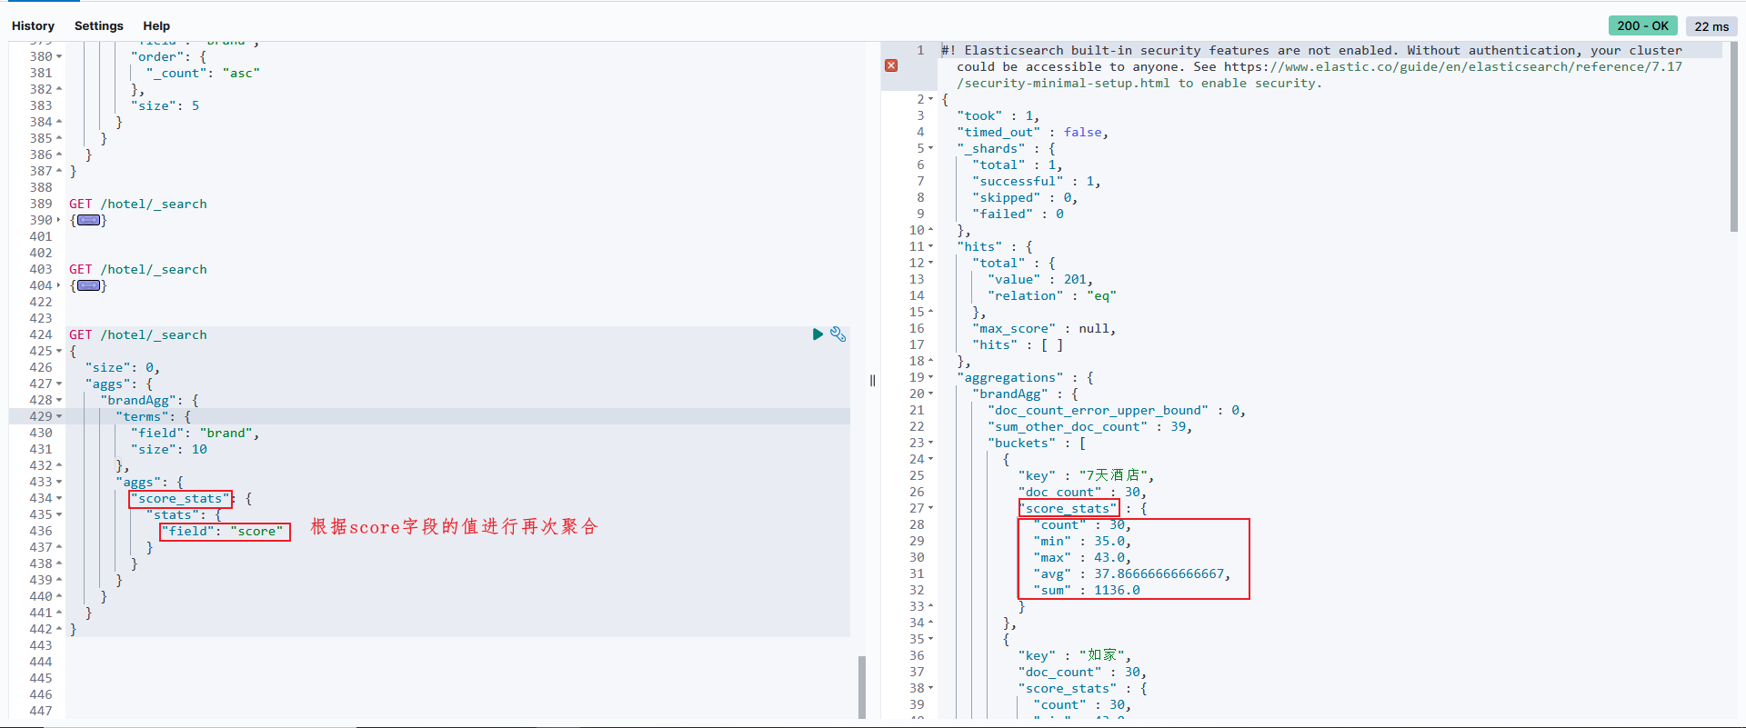Image resolution: width=1746 pixels, height=728 pixels.
Task: Collapse "aggregations" at output line 19
Action: point(930,377)
